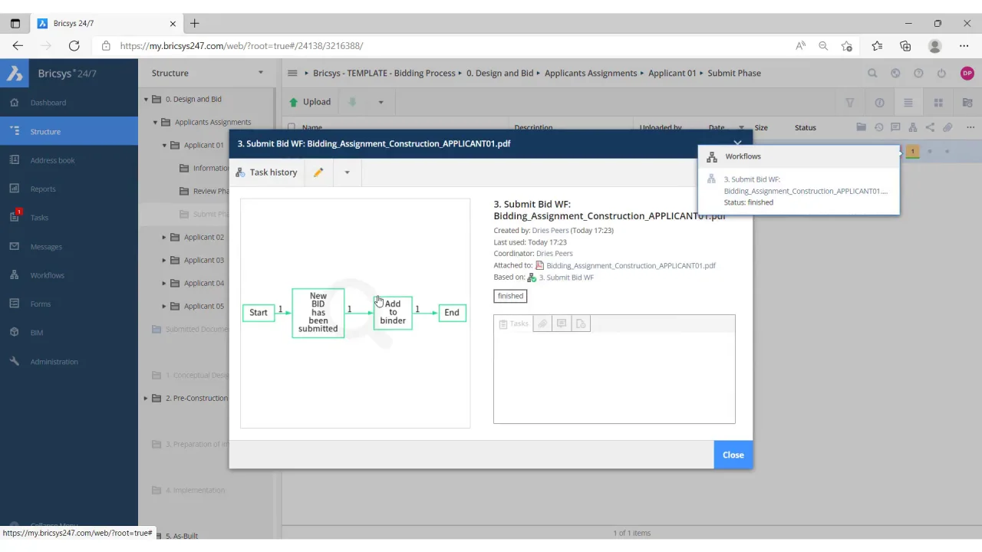Viewport: 982px width, 552px height.
Task: Select the Review Phase folder in the tree
Action: click(x=209, y=191)
